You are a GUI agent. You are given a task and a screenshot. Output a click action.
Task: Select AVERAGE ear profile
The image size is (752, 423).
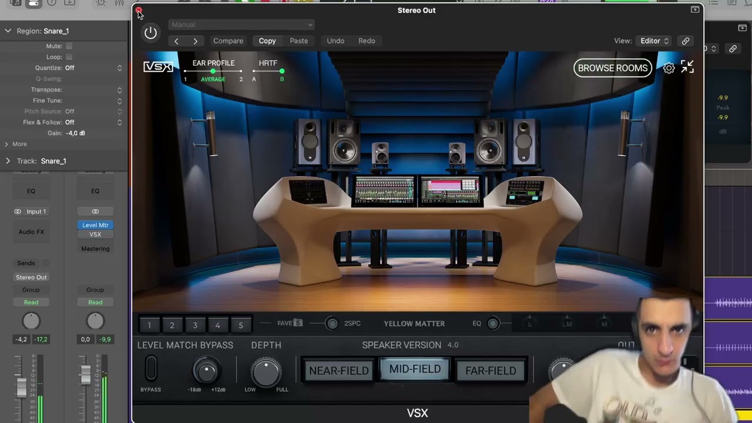point(213,79)
